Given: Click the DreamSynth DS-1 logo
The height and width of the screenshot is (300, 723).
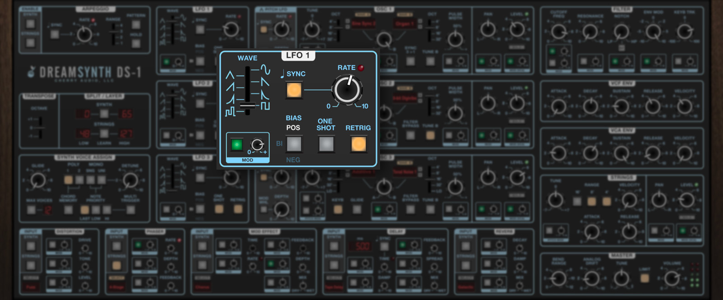Looking at the screenshot, I should click(84, 72).
